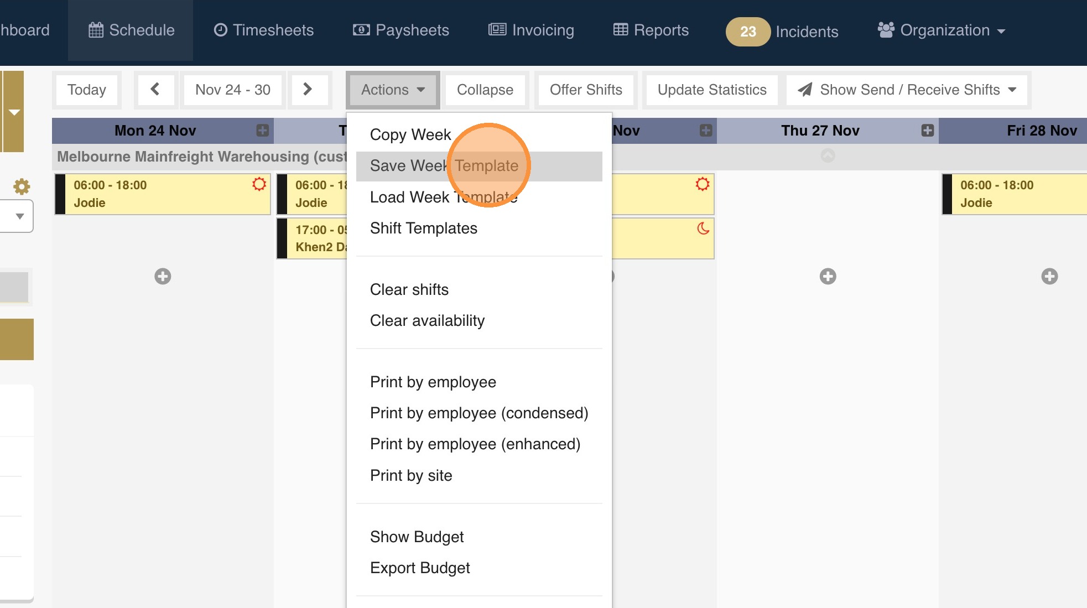Choose Load Week Template from menu
The height and width of the screenshot is (608, 1087).
444,197
